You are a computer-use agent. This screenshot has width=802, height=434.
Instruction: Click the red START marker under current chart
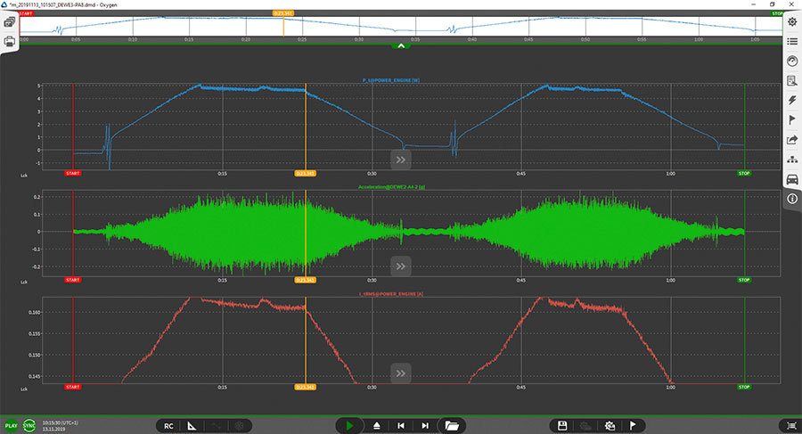pos(73,387)
